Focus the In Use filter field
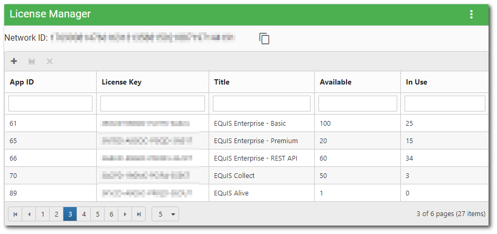The image size is (497, 234). click(445, 104)
